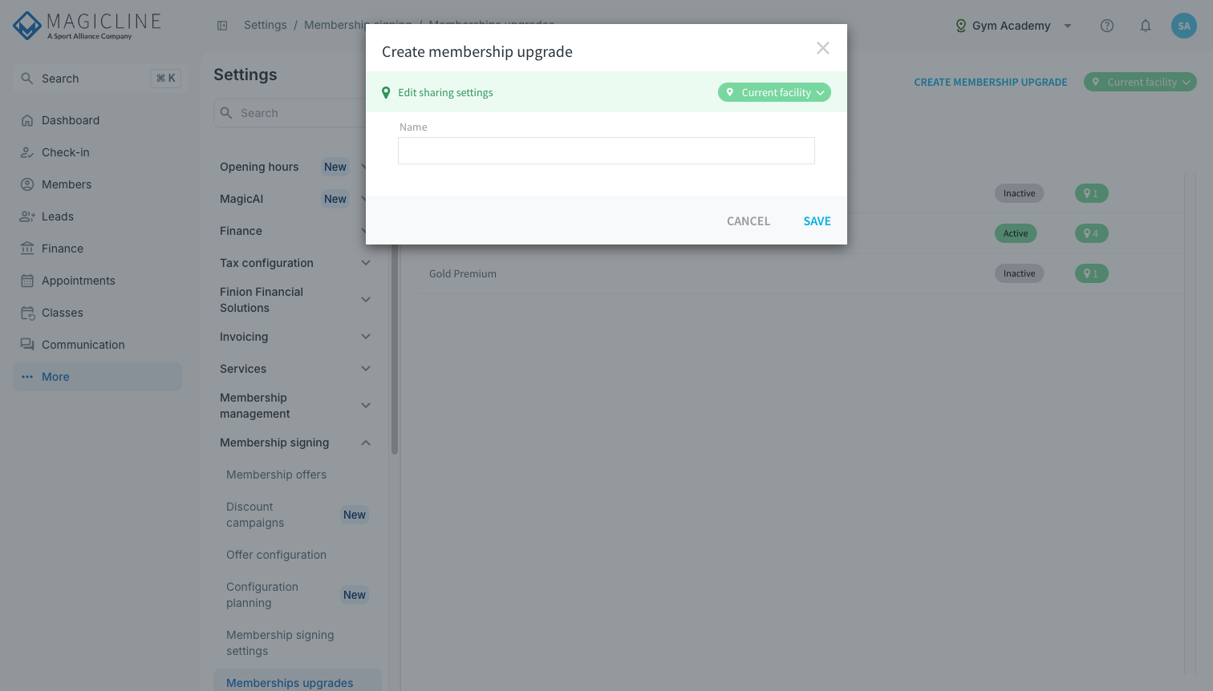Open the SA user avatar menu

(x=1184, y=26)
